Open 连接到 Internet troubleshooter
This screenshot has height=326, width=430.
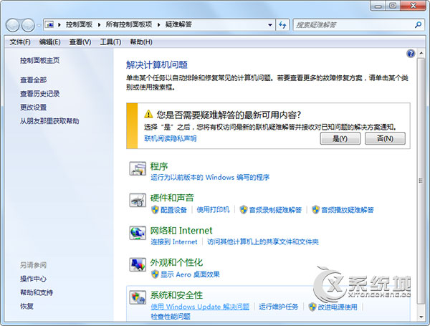(x=174, y=242)
